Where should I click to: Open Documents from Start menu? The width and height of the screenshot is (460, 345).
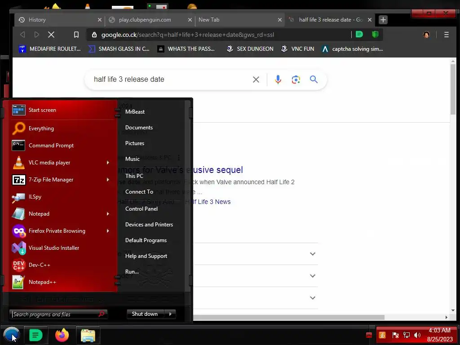tap(139, 128)
